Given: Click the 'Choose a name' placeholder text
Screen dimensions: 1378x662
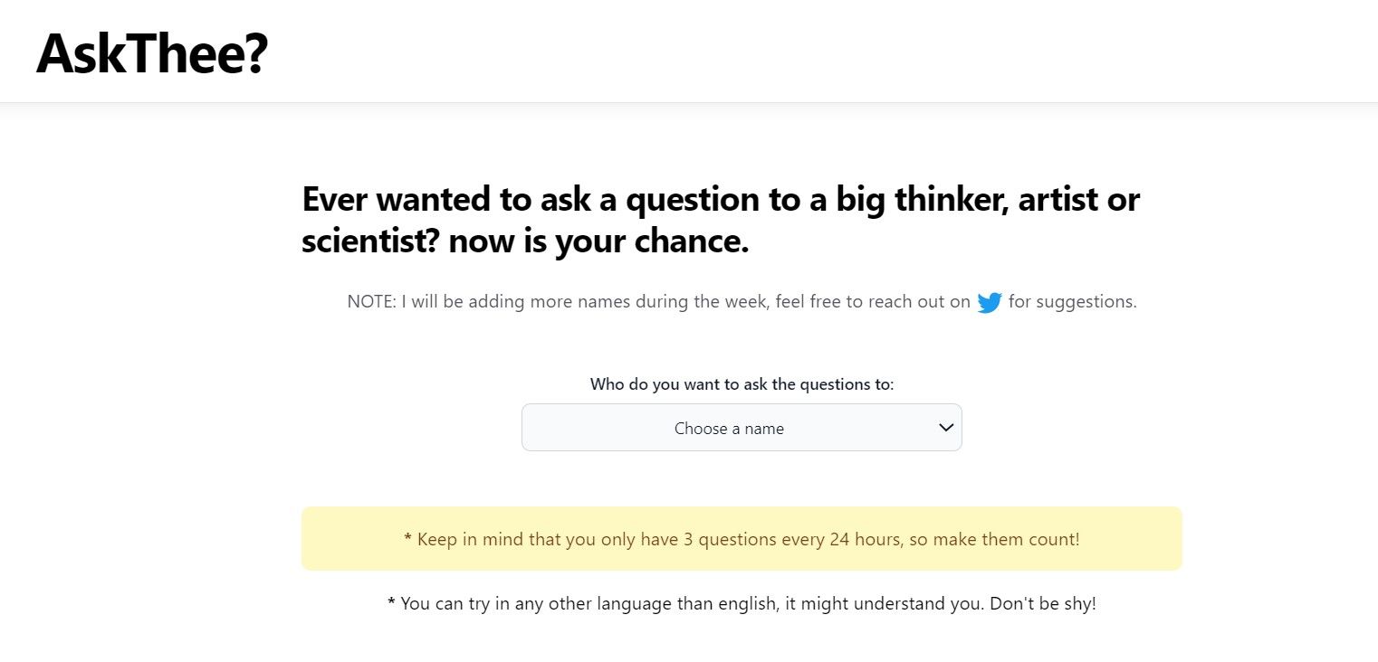Looking at the screenshot, I should pos(729,428).
